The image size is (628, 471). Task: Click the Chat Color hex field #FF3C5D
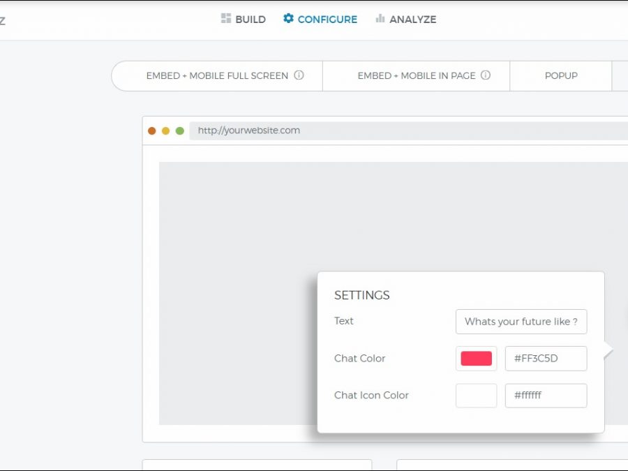point(546,359)
